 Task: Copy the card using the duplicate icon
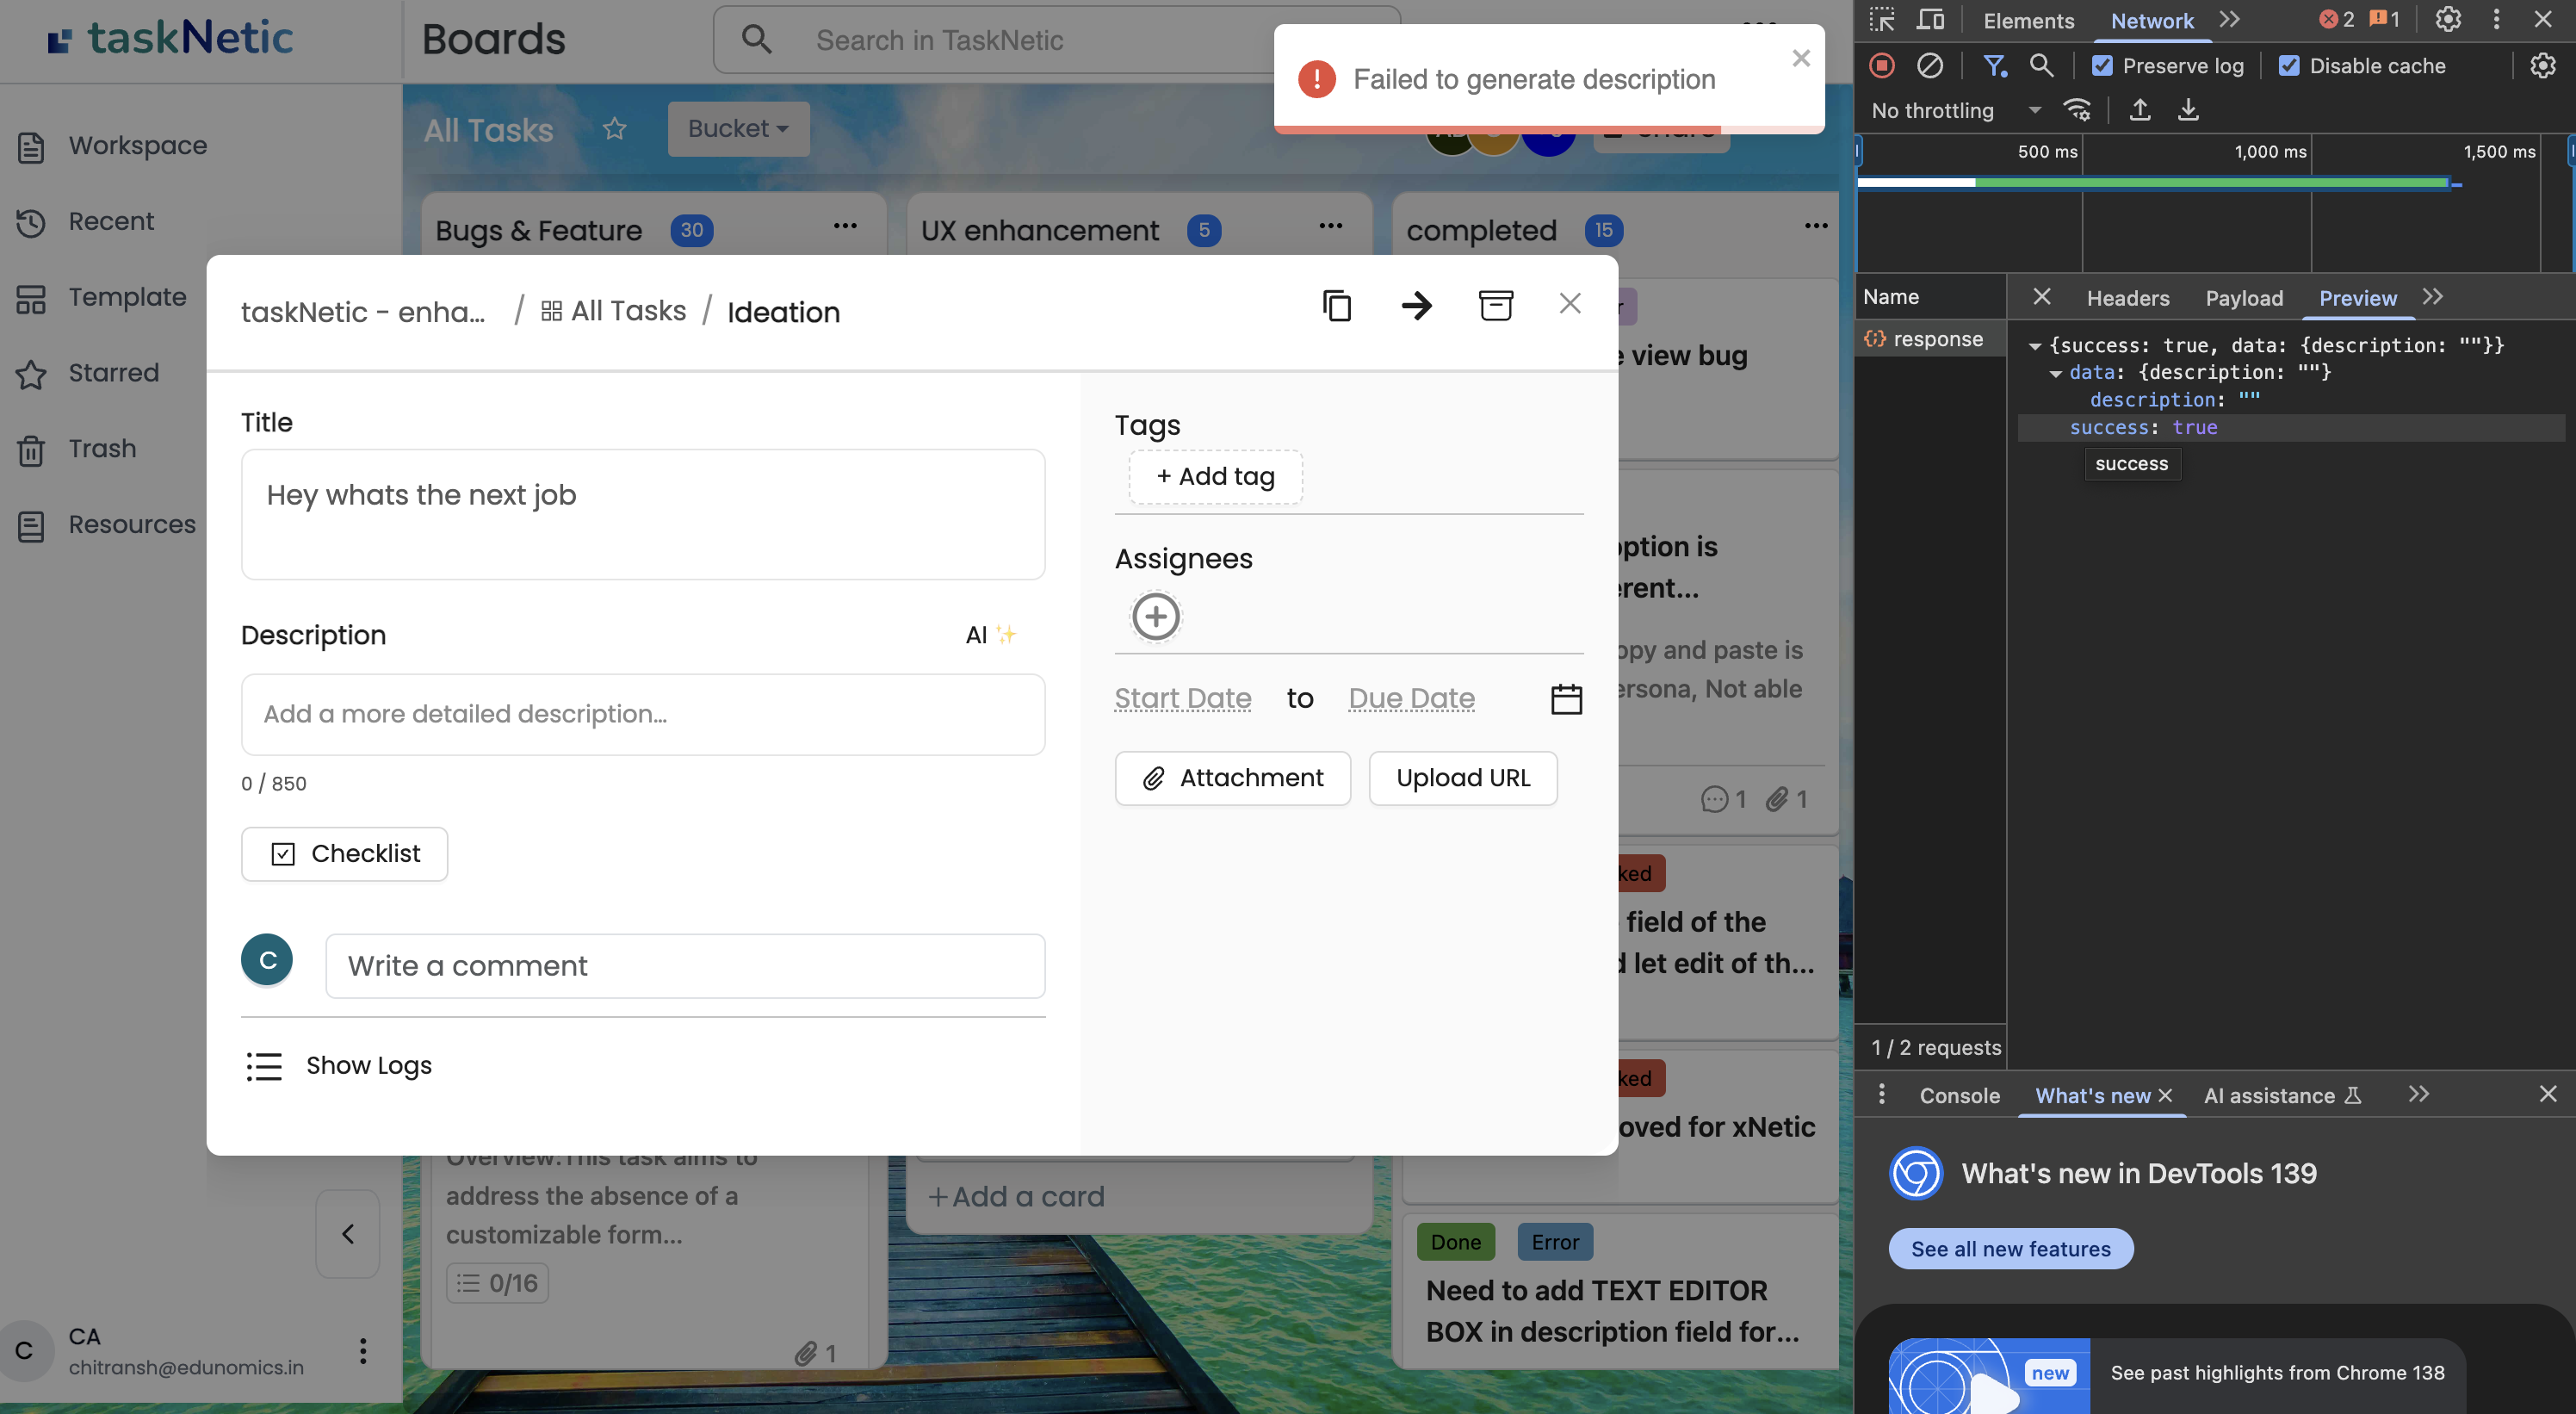(x=1336, y=305)
